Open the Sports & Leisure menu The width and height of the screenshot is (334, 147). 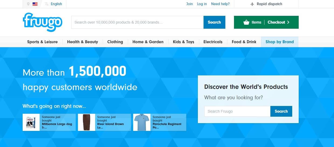(42, 42)
